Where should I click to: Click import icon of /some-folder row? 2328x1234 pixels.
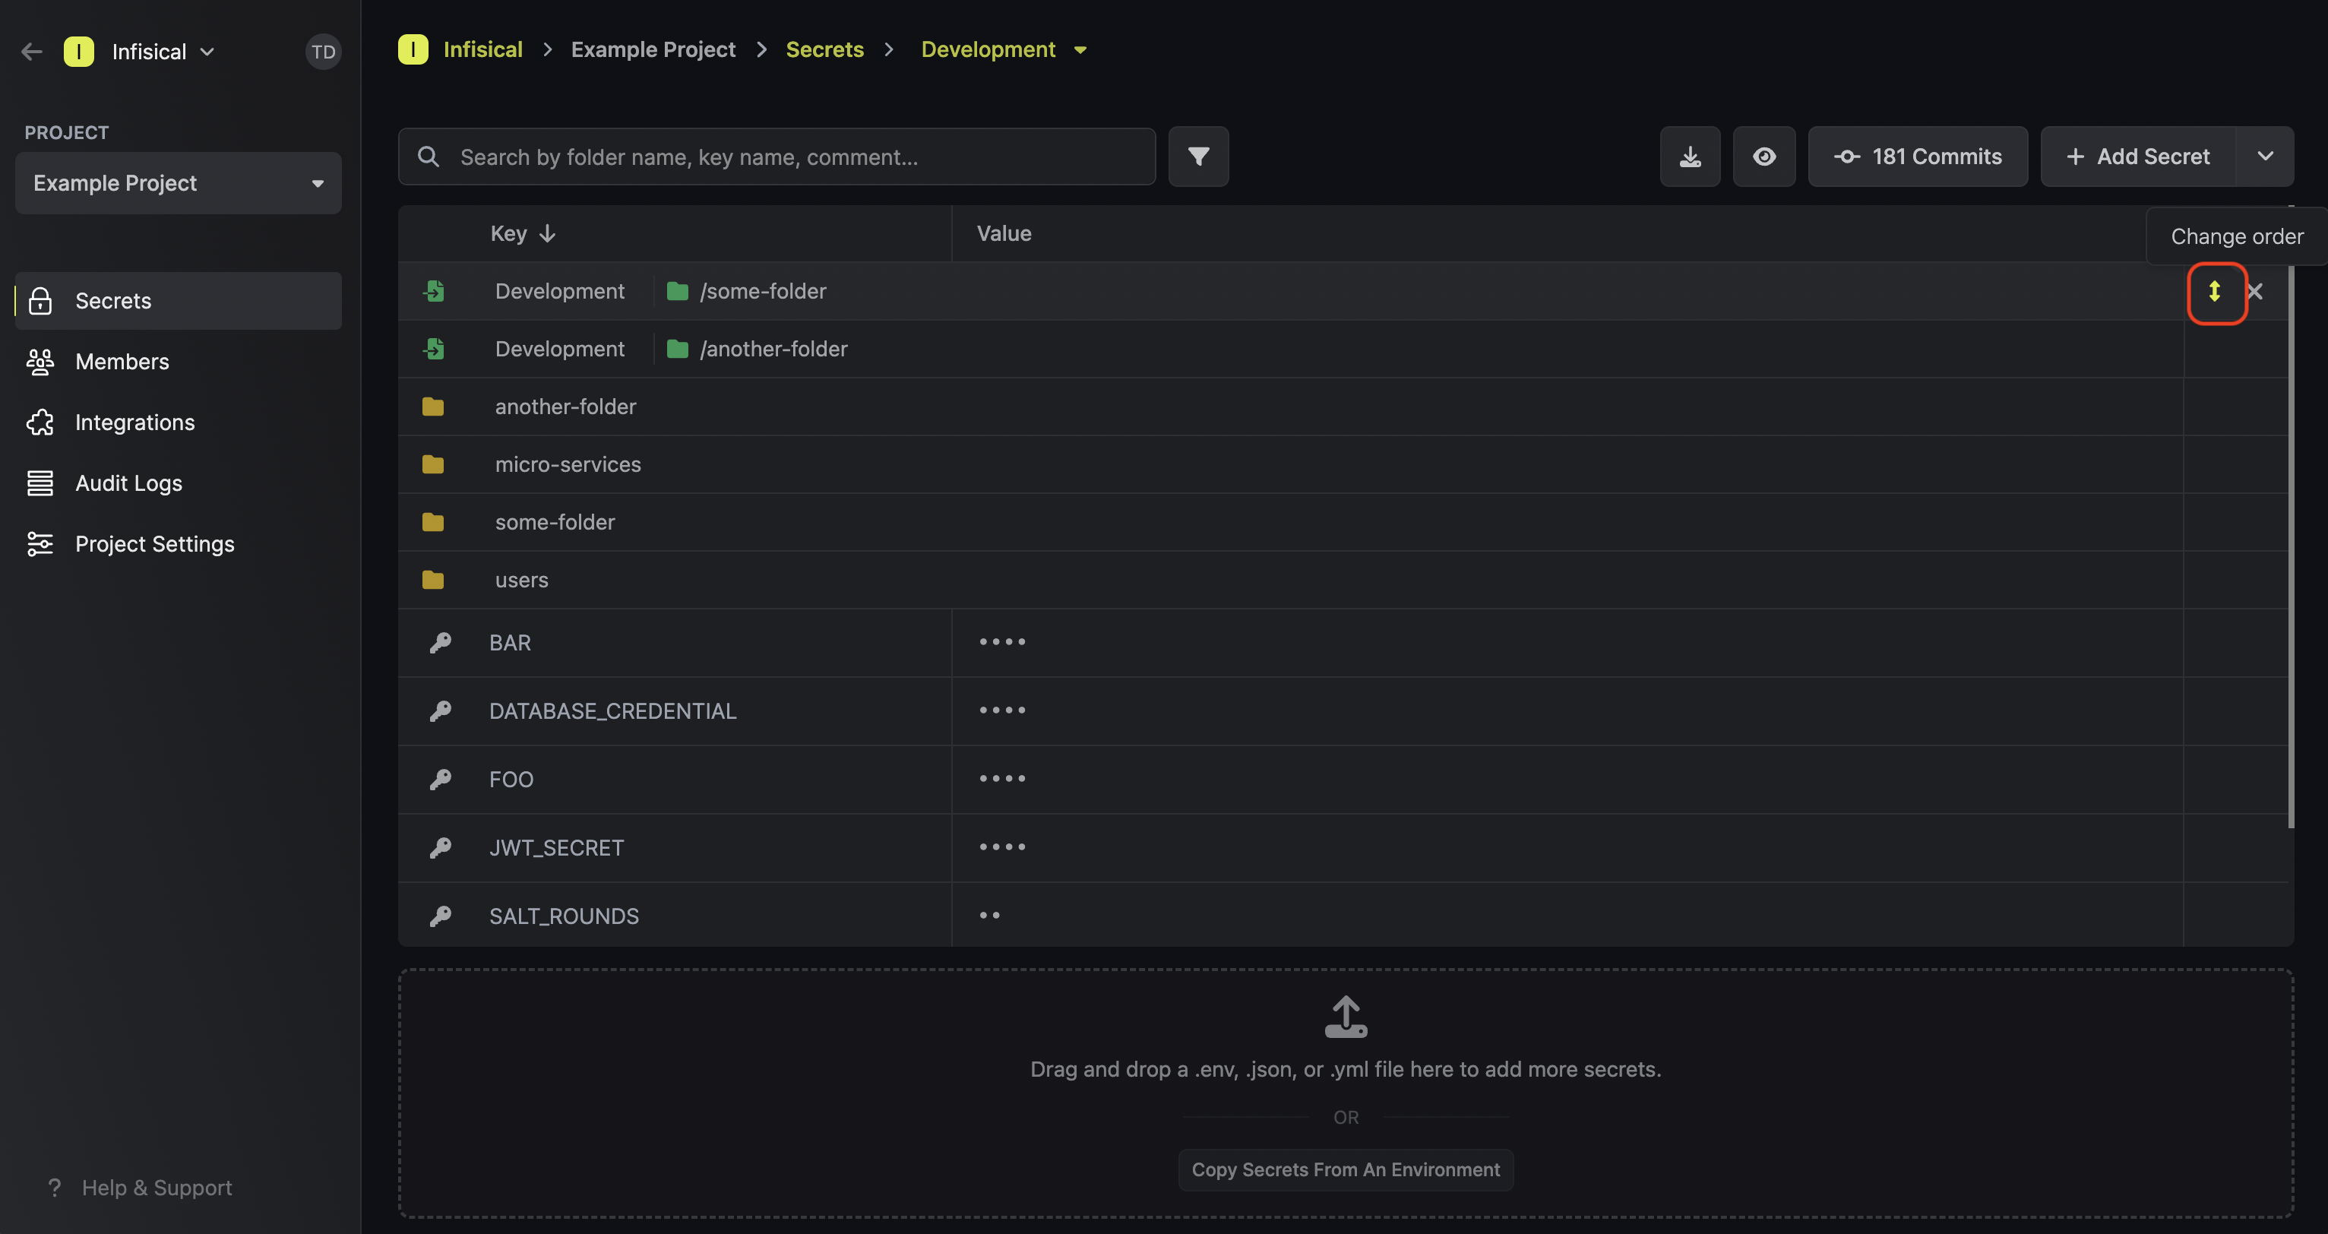435,291
